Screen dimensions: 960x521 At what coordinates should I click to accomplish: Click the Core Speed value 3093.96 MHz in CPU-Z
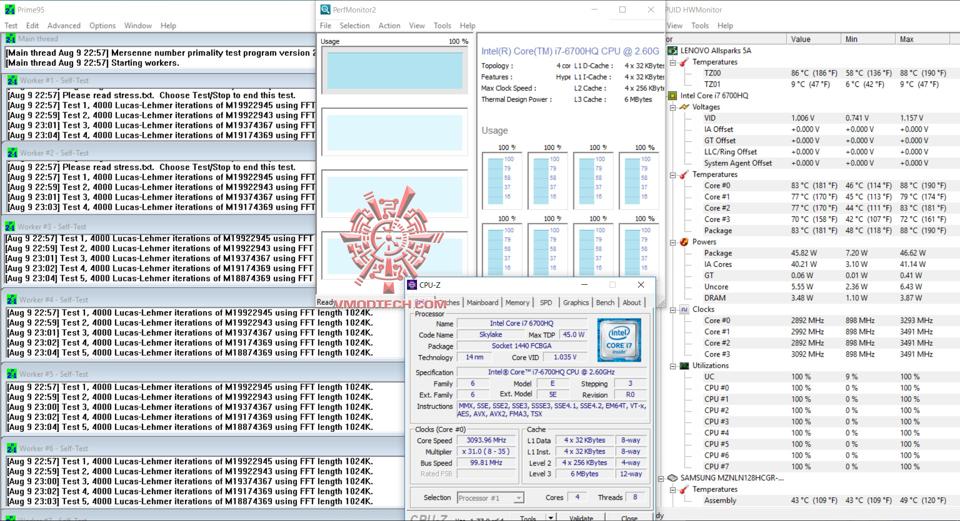point(486,440)
